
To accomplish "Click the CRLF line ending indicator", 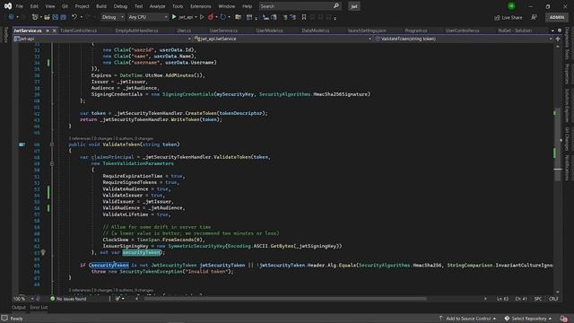I will [553, 299].
